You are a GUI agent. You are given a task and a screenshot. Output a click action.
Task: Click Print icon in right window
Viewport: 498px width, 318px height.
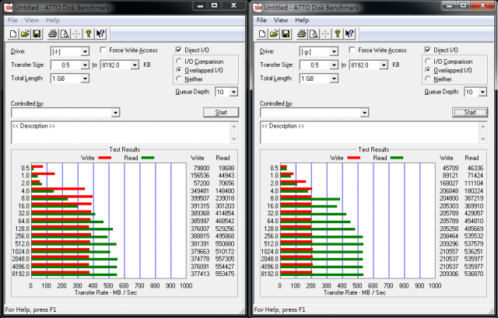tap(302, 33)
